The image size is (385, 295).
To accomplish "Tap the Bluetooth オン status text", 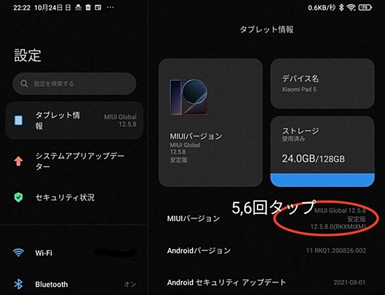I will pos(130,284).
